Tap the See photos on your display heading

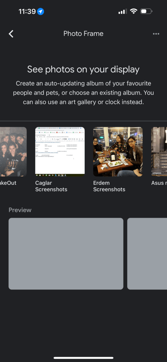click(83, 70)
